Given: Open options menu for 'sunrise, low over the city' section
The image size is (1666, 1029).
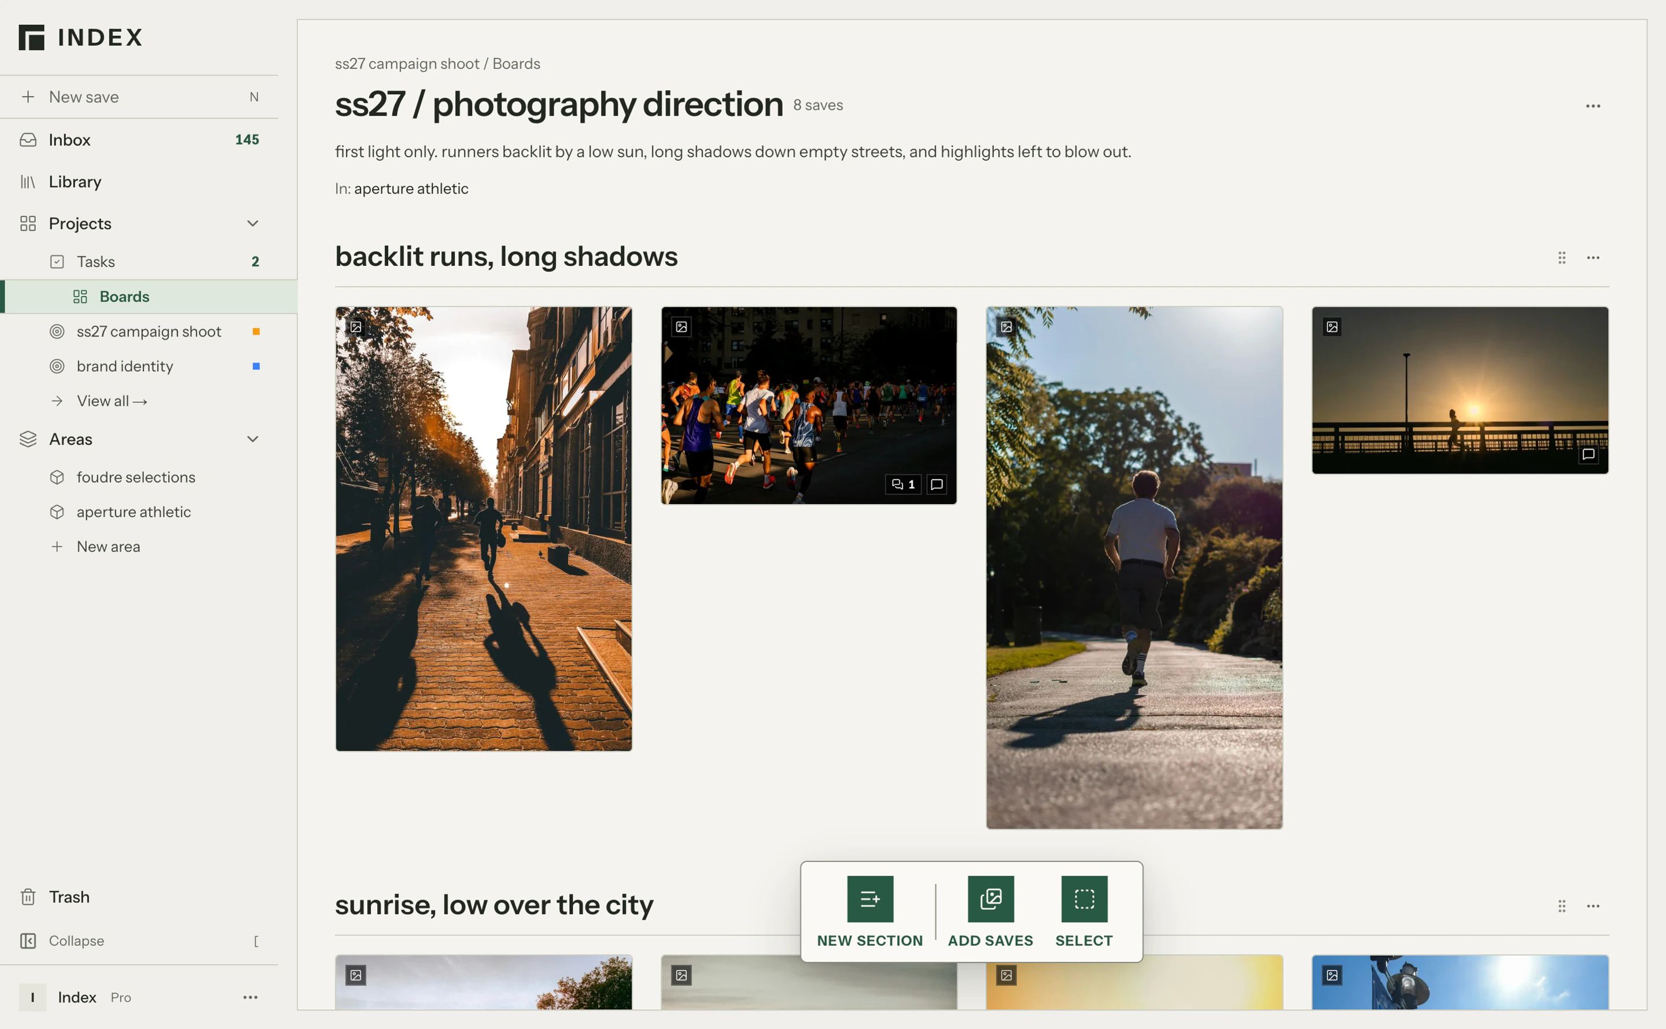Looking at the screenshot, I should pos(1593,906).
